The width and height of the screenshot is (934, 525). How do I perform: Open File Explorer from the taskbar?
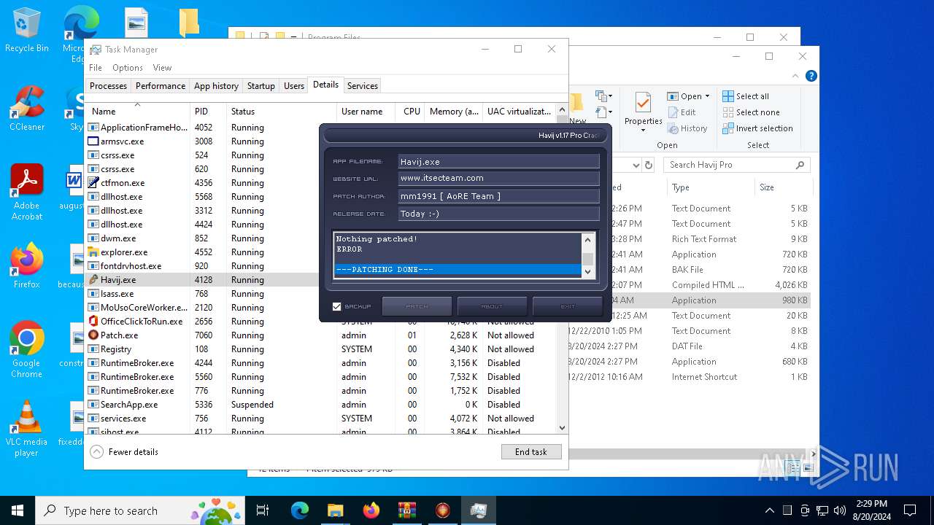click(x=335, y=510)
